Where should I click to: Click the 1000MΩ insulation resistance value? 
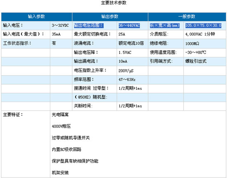point(192,43)
